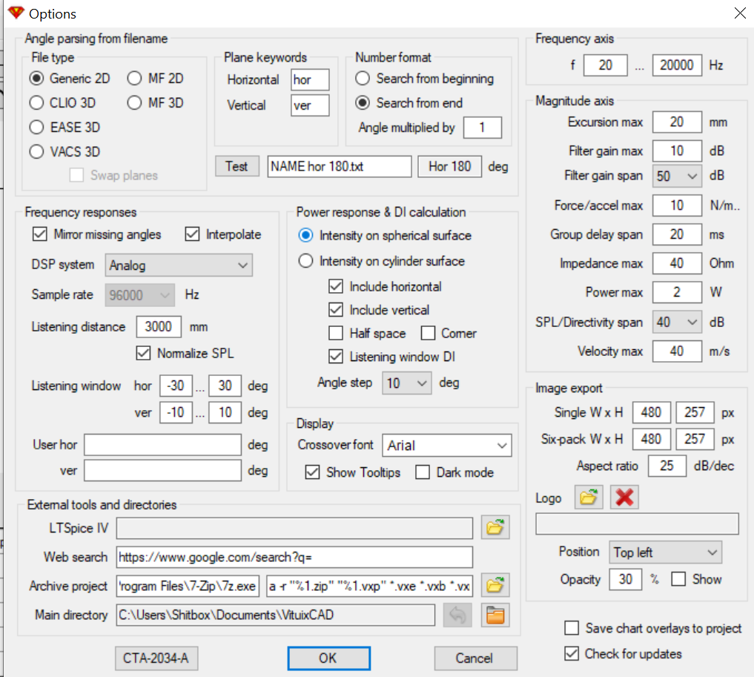The image size is (754, 677).
Task: Browse for LTSpice IV executable folder icon
Action: point(495,527)
